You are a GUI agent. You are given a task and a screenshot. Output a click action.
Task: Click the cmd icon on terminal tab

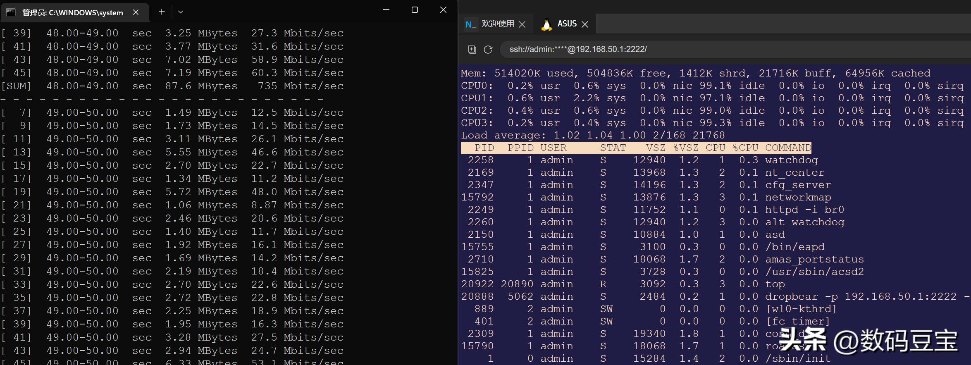point(11,12)
